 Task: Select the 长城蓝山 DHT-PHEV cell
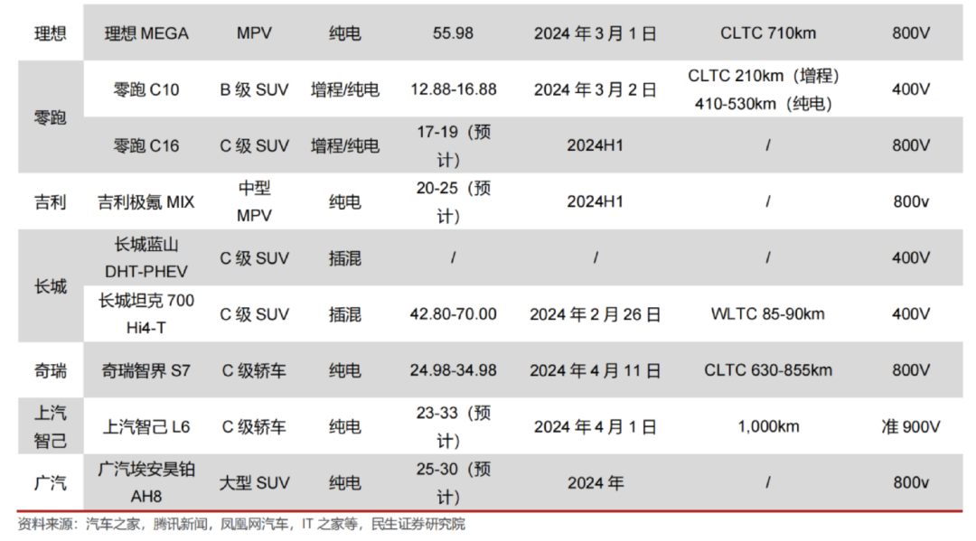[x=146, y=258]
